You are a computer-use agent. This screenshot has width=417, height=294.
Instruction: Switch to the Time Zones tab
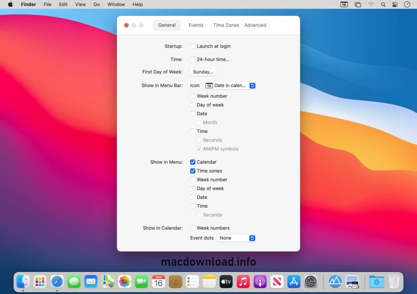226,25
